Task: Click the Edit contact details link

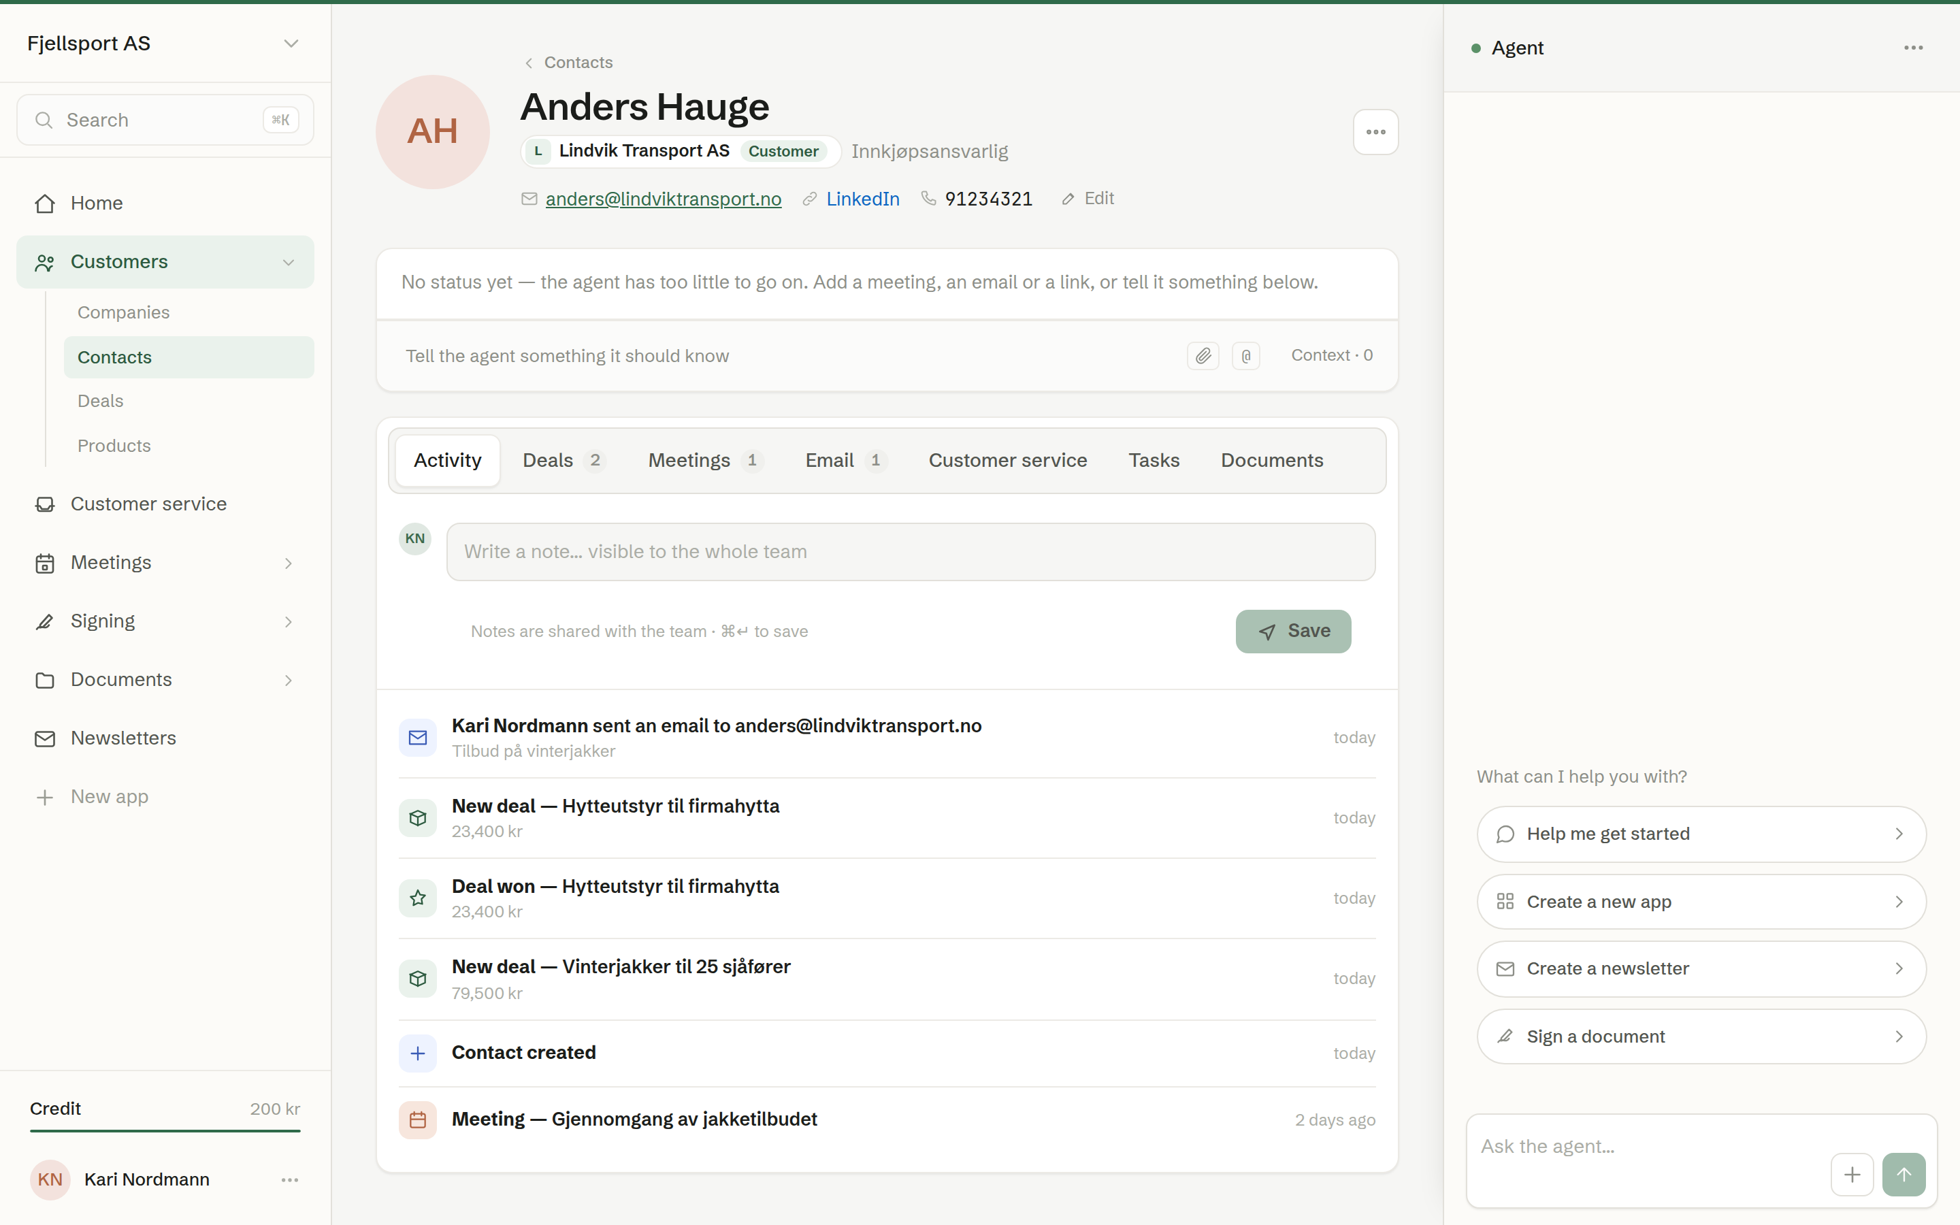Action: (1088, 199)
